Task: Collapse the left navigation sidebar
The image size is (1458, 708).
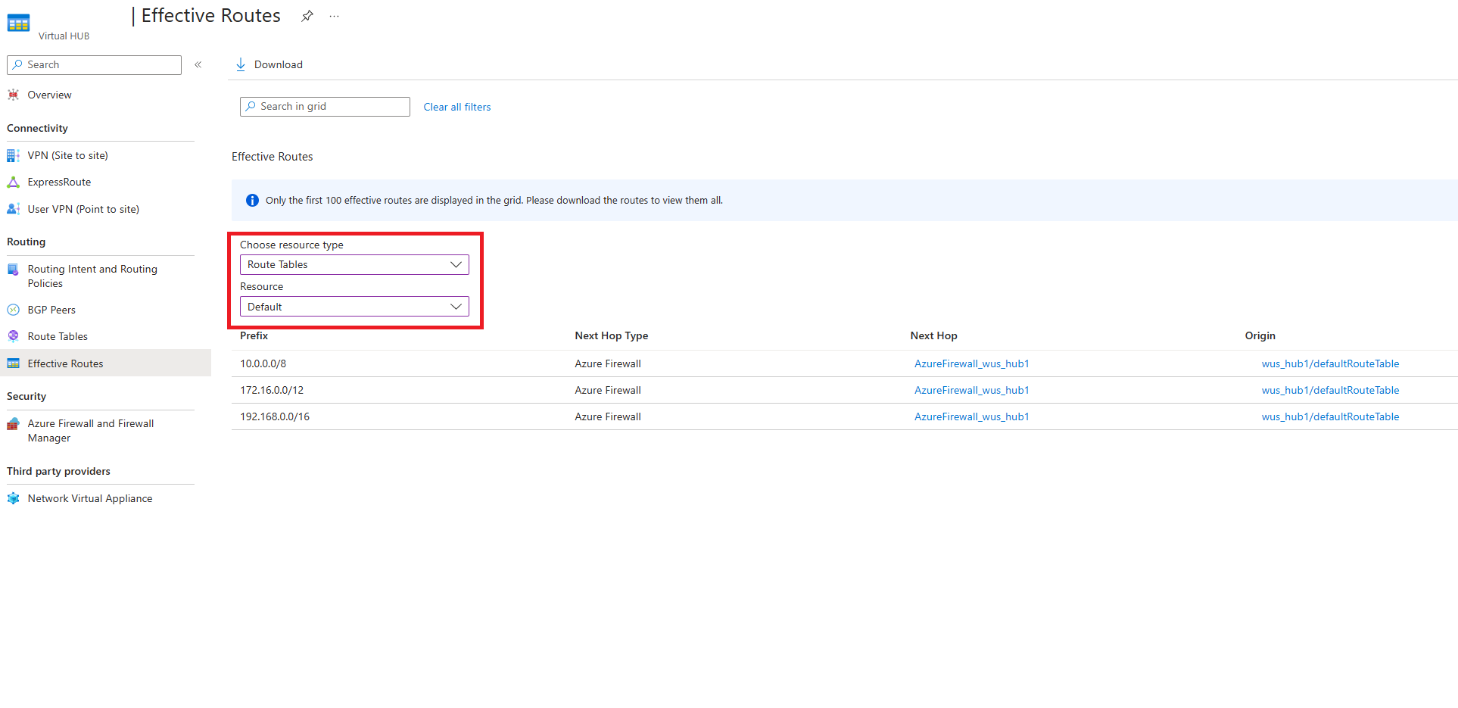Action: pos(198,64)
